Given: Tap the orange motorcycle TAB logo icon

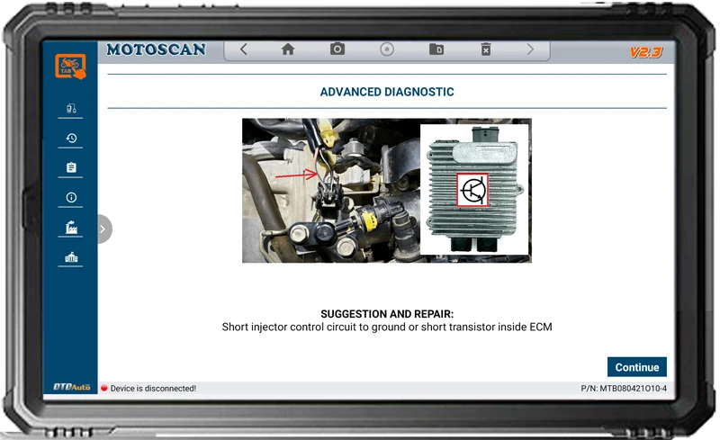Looking at the screenshot, I should click(x=70, y=67).
